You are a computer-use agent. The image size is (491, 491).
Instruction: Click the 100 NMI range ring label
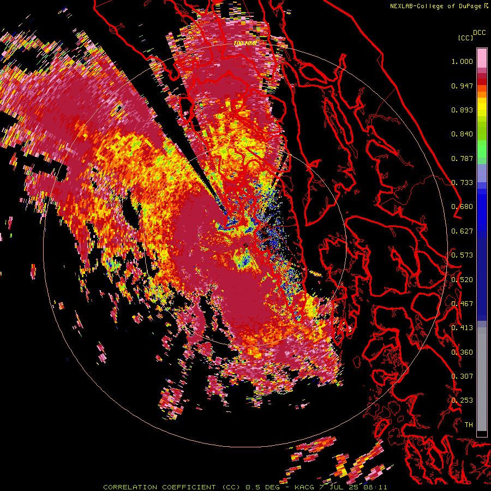coord(245,43)
